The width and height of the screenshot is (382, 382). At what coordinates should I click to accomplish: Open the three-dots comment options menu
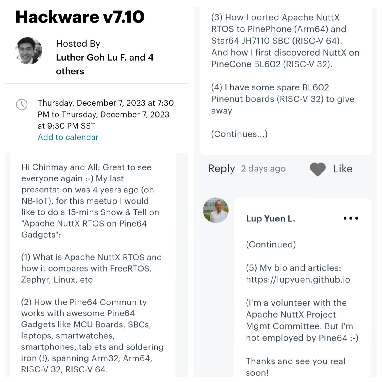click(351, 218)
